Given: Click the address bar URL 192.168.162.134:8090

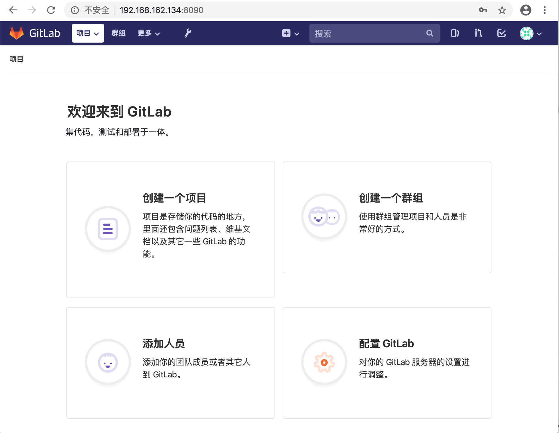Looking at the screenshot, I should tap(162, 10).
